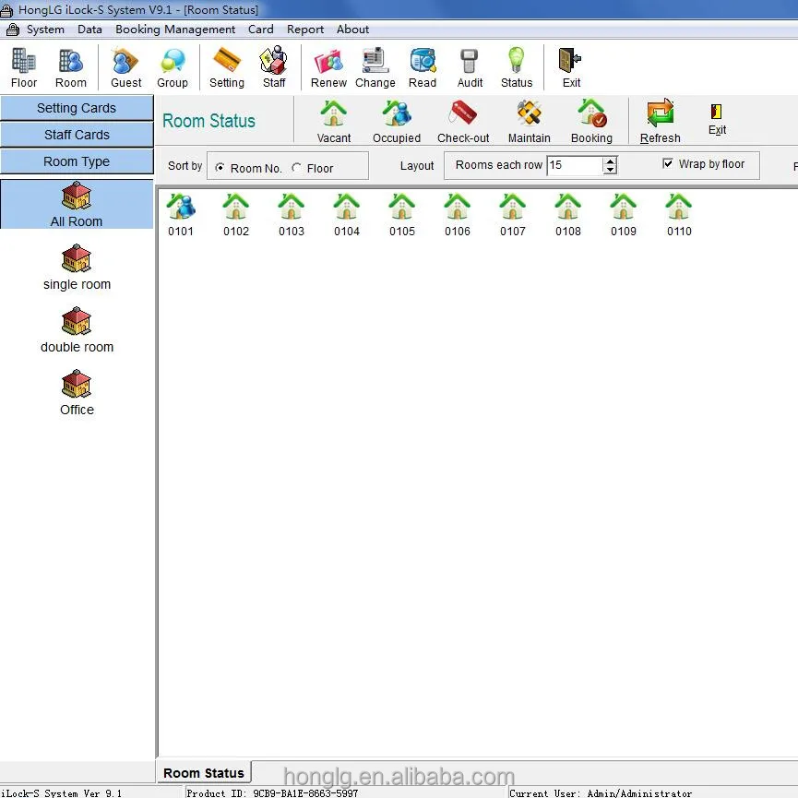Click the Guest card toolbar icon
Viewport: 798px width, 798px height.
(125, 67)
